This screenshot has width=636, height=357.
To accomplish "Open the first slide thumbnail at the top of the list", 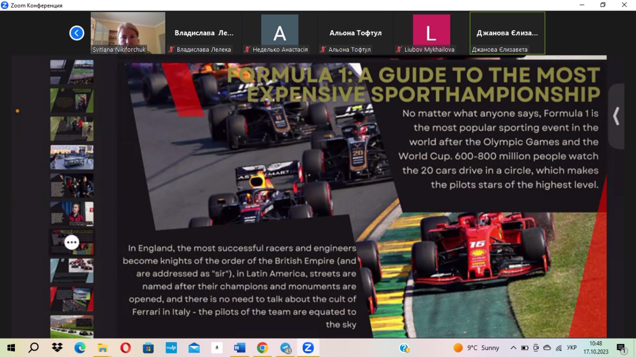I will (x=72, y=72).
